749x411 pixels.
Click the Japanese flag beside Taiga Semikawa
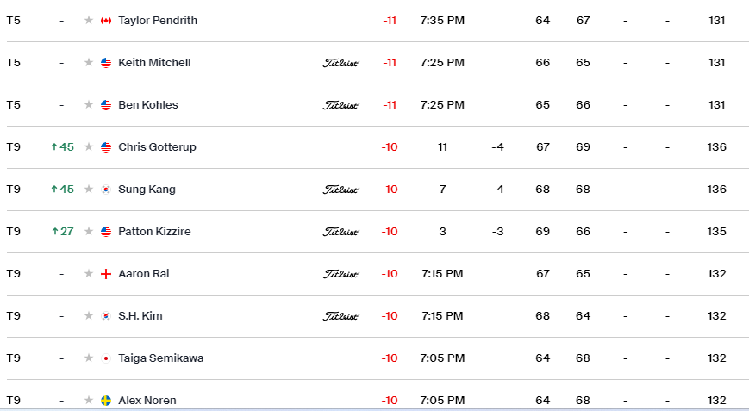click(106, 358)
